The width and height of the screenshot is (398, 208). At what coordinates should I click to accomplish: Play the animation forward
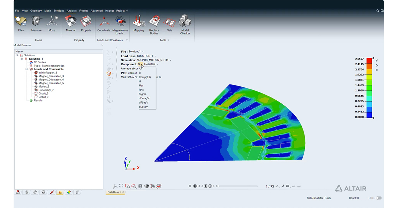coord(210,186)
